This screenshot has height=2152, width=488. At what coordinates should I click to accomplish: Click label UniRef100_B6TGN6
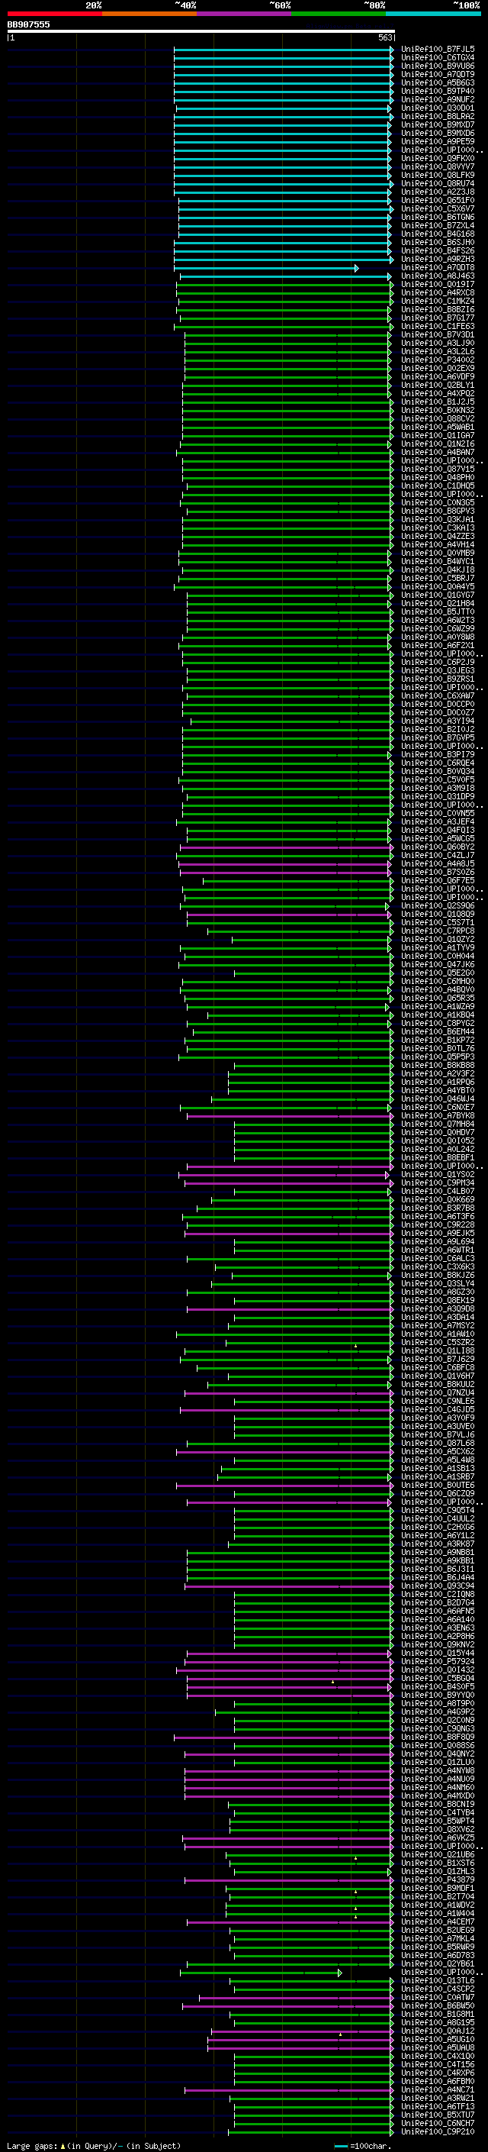[x=438, y=218]
